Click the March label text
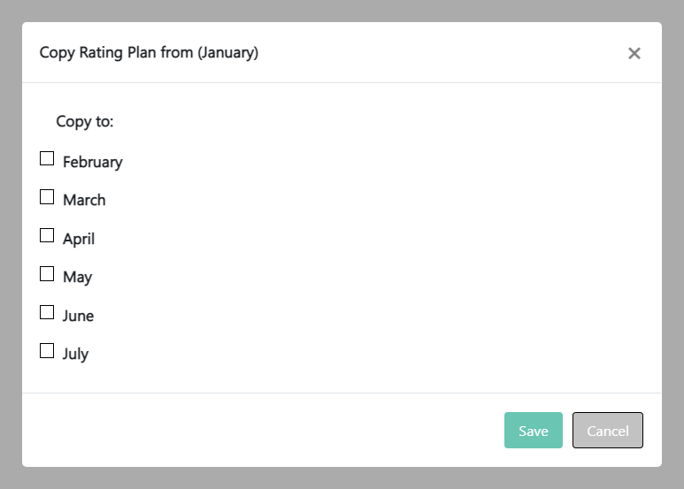Image resolution: width=684 pixels, height=489 pixels. pos(84,200)
